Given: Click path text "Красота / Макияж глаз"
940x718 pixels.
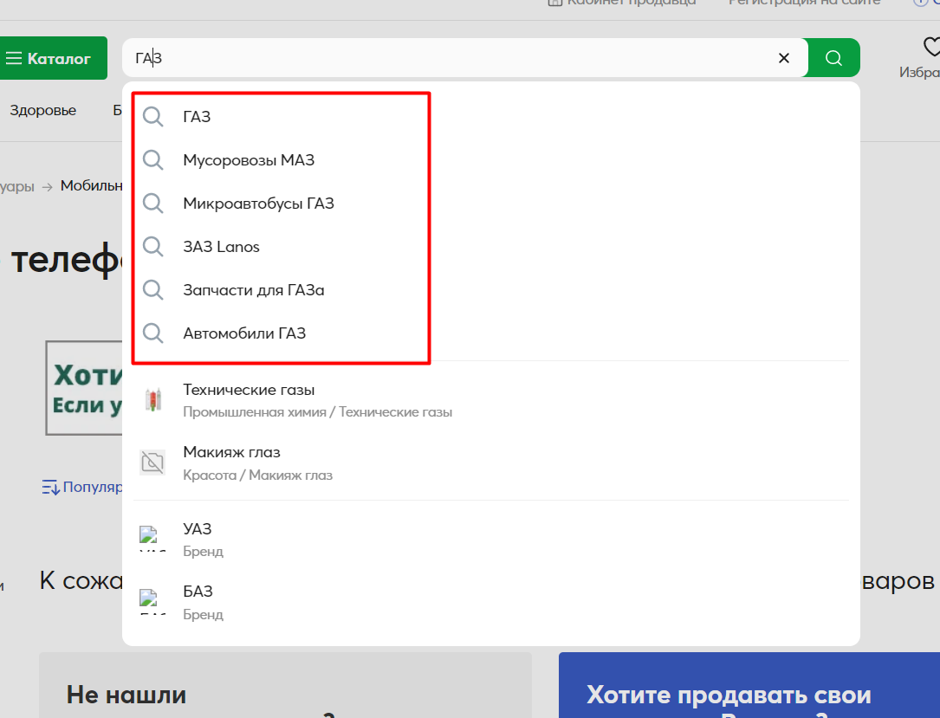Looking at the screenshot, I should [x=258, y=475].
